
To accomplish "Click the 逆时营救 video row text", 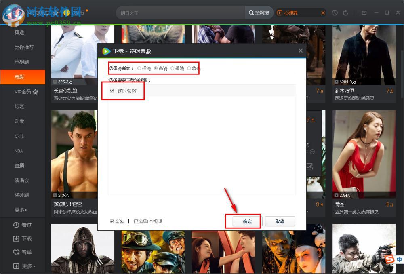I will click(127, 91).
